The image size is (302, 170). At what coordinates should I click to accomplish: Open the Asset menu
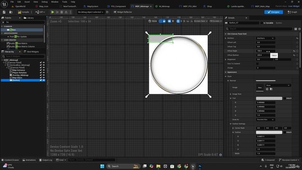[x=27, y=2]
